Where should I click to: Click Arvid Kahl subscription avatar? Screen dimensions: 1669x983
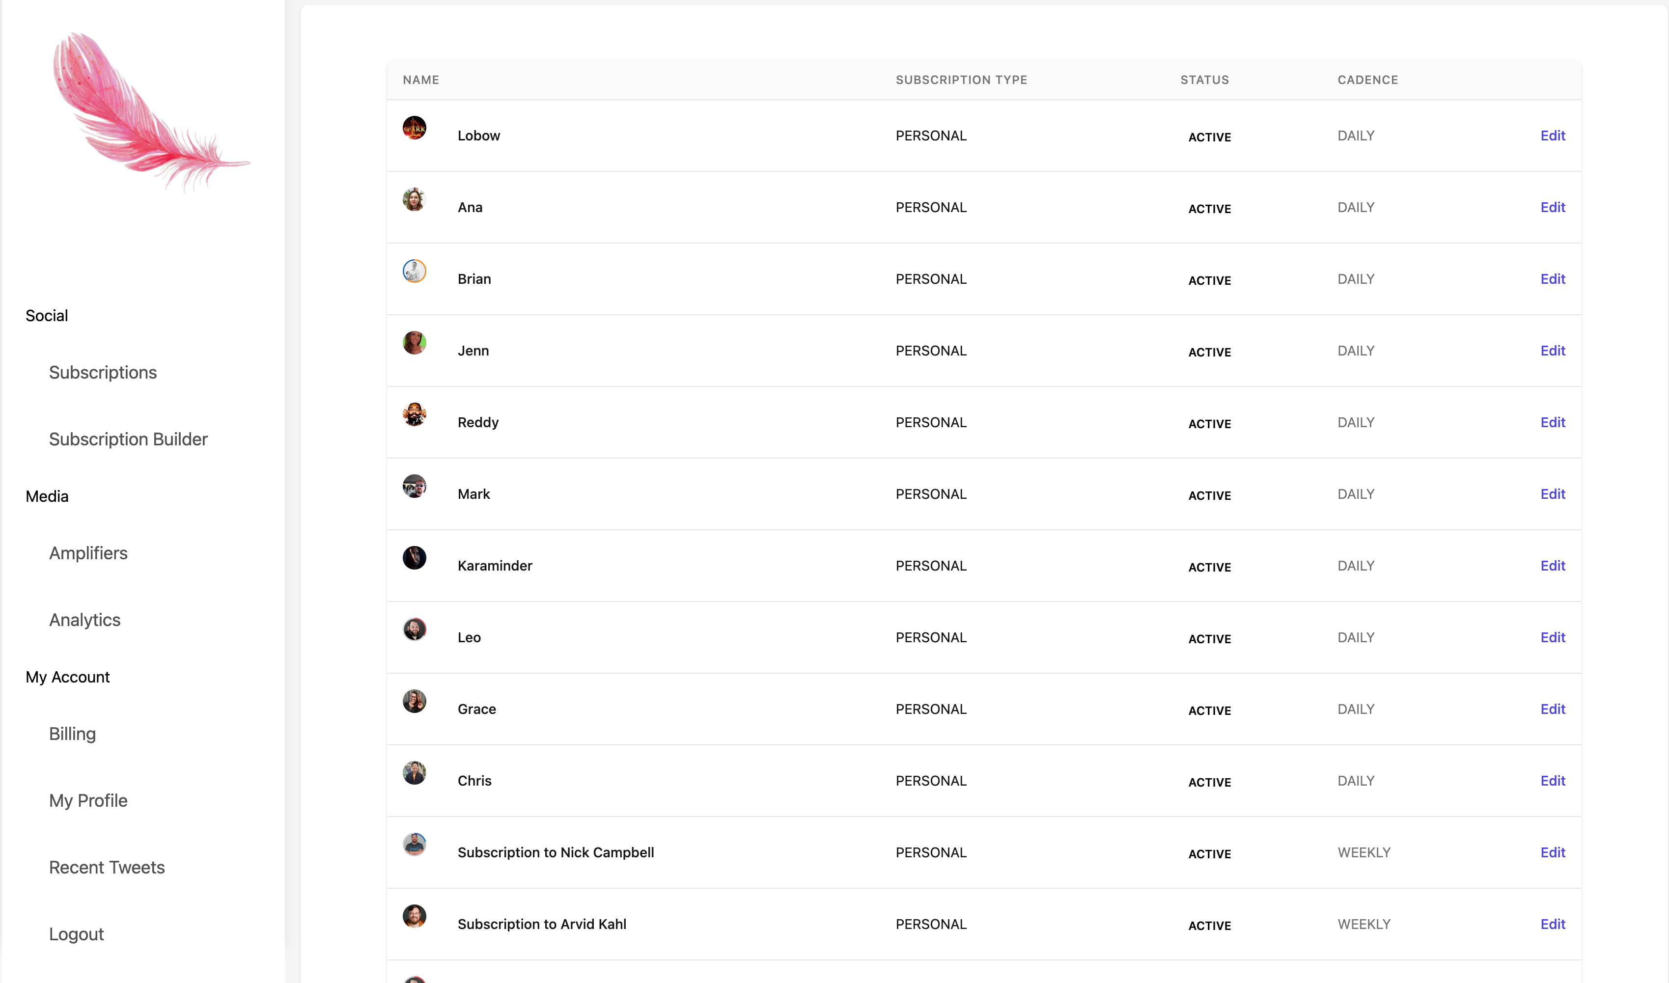[414, 916]
